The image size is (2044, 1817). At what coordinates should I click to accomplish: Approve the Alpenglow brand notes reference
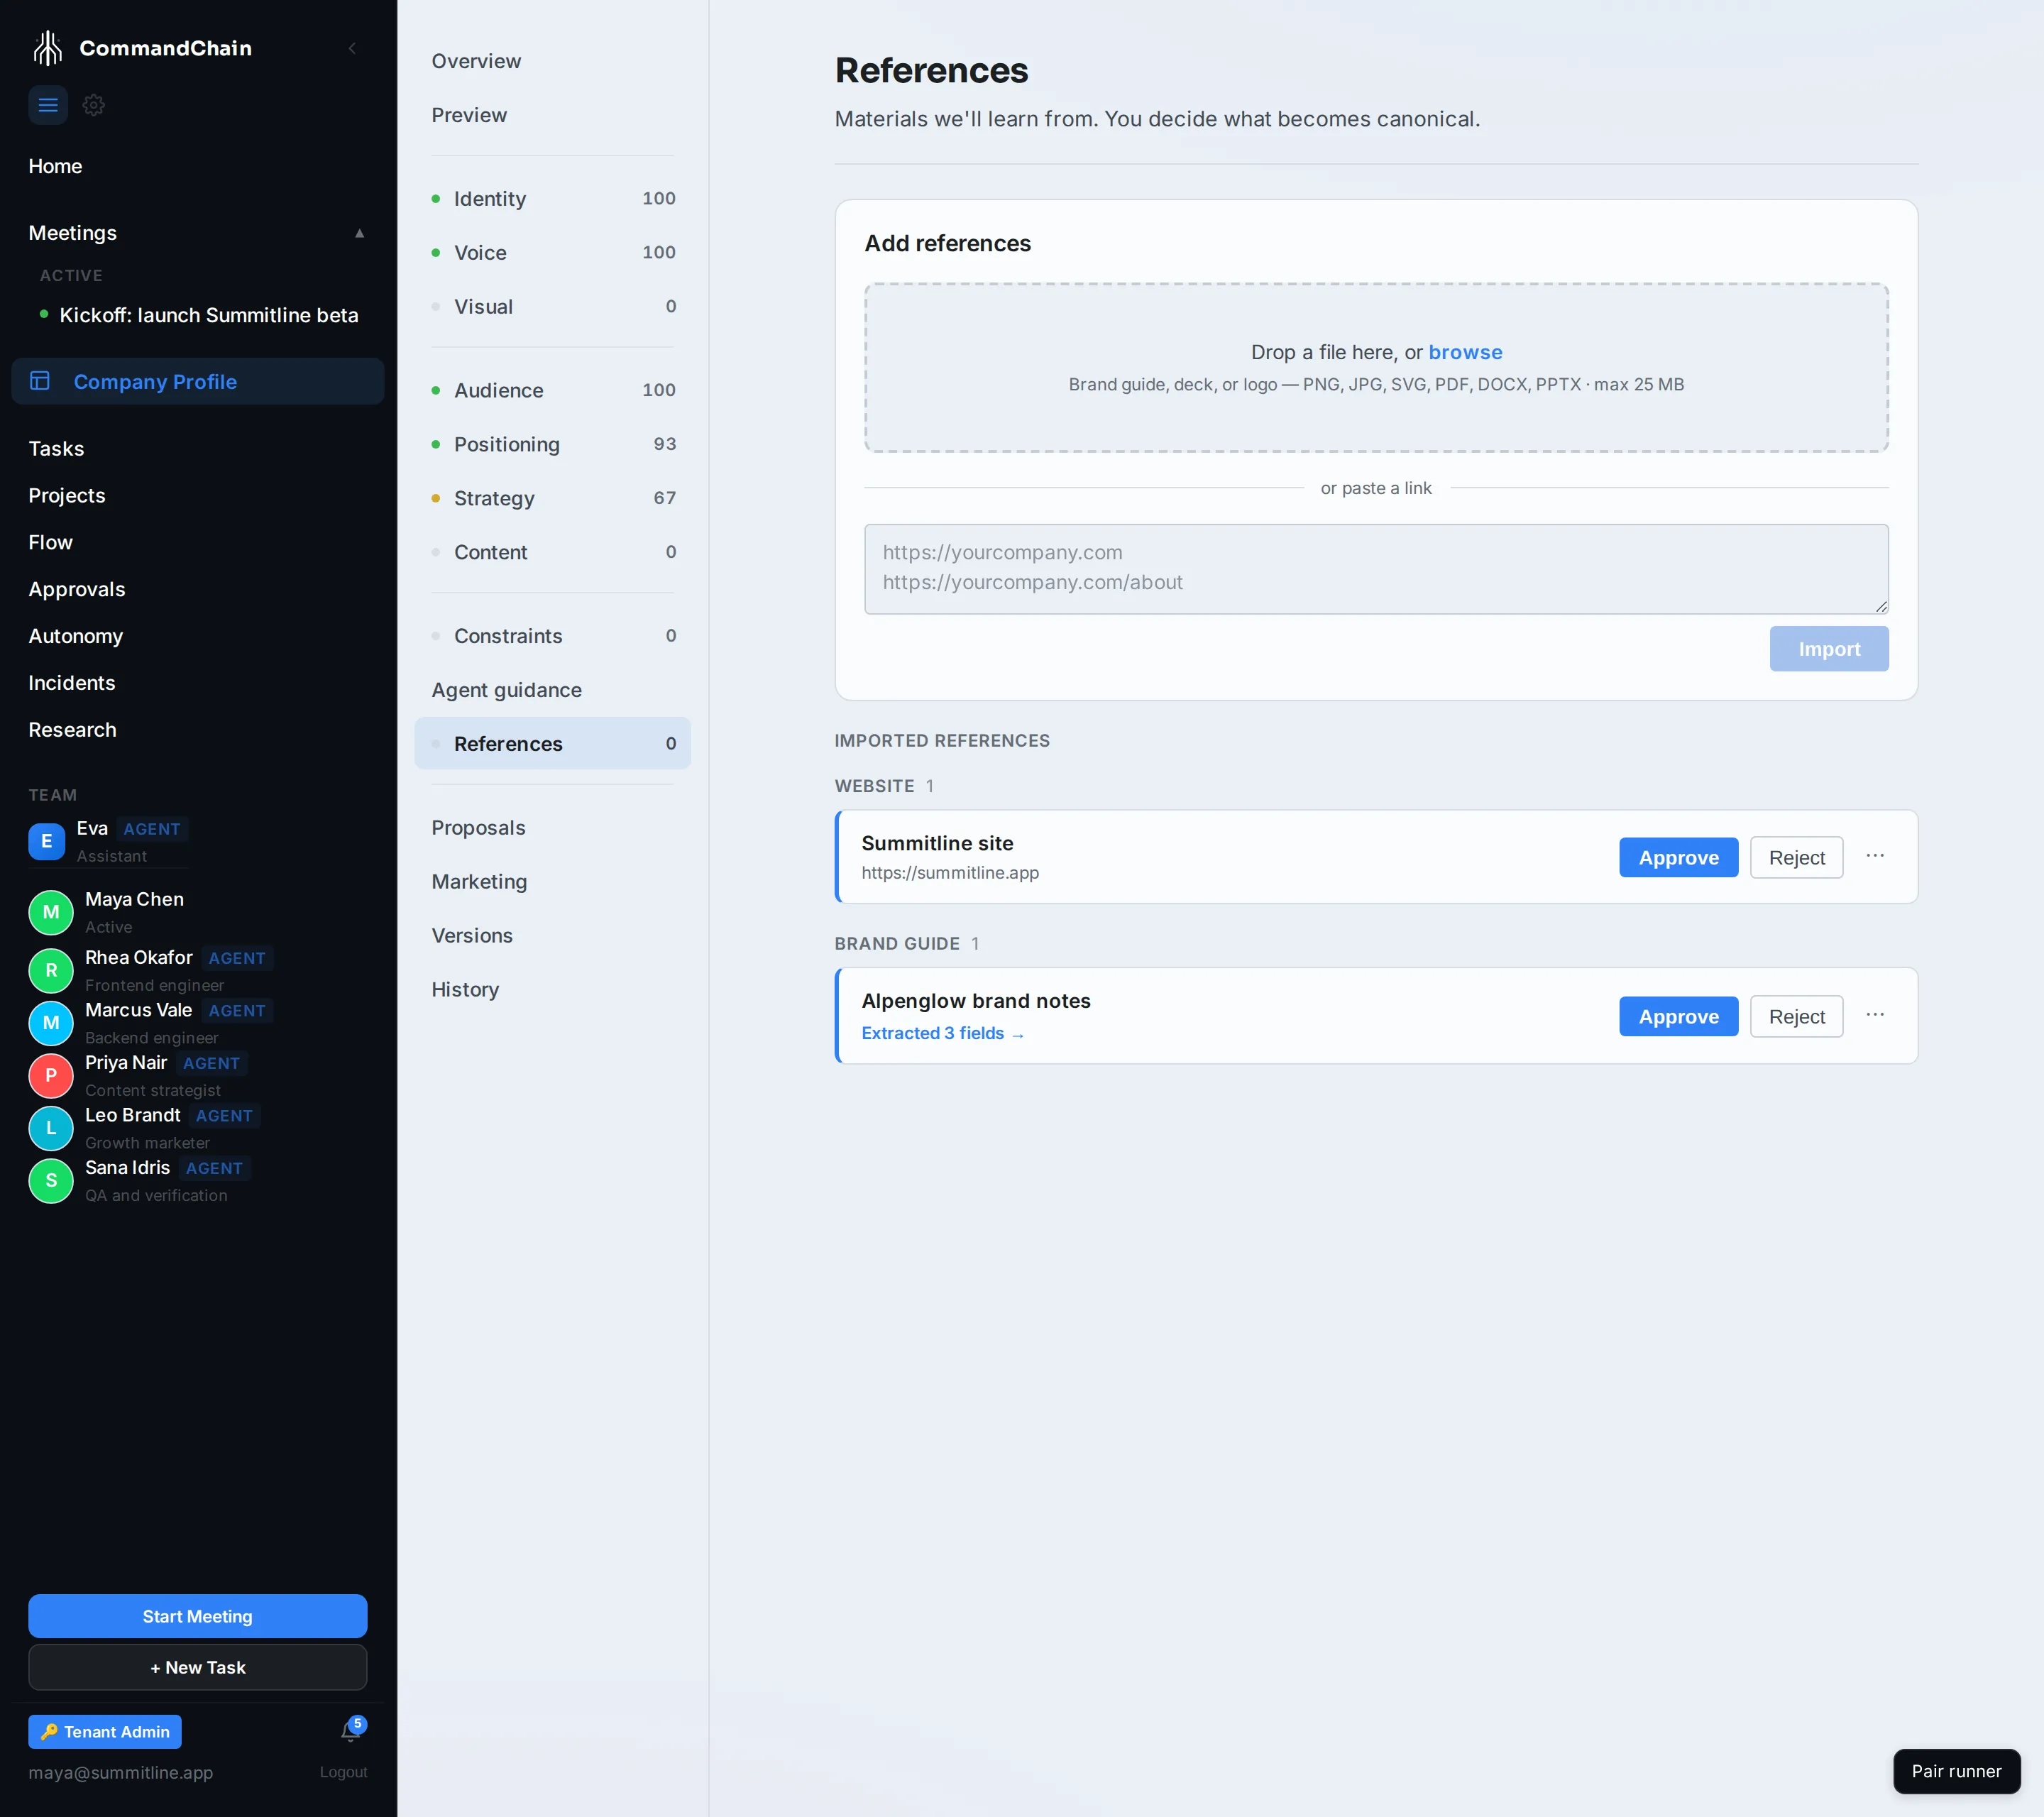(x=1679, y=1016)
